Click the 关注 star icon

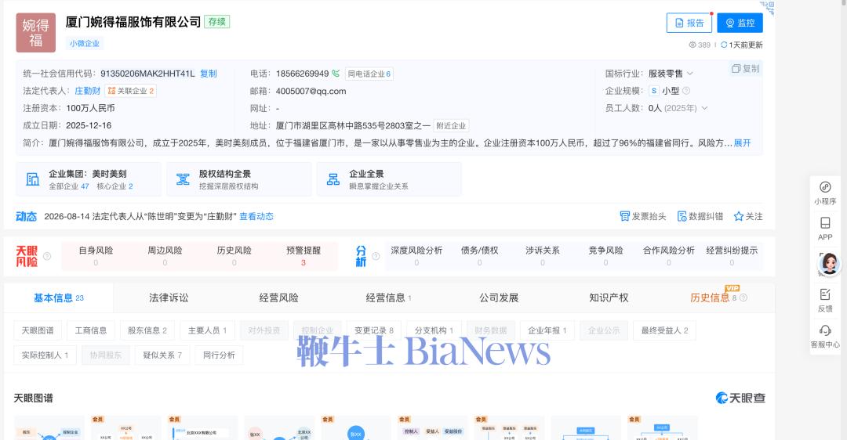click(x=739, y=216)
